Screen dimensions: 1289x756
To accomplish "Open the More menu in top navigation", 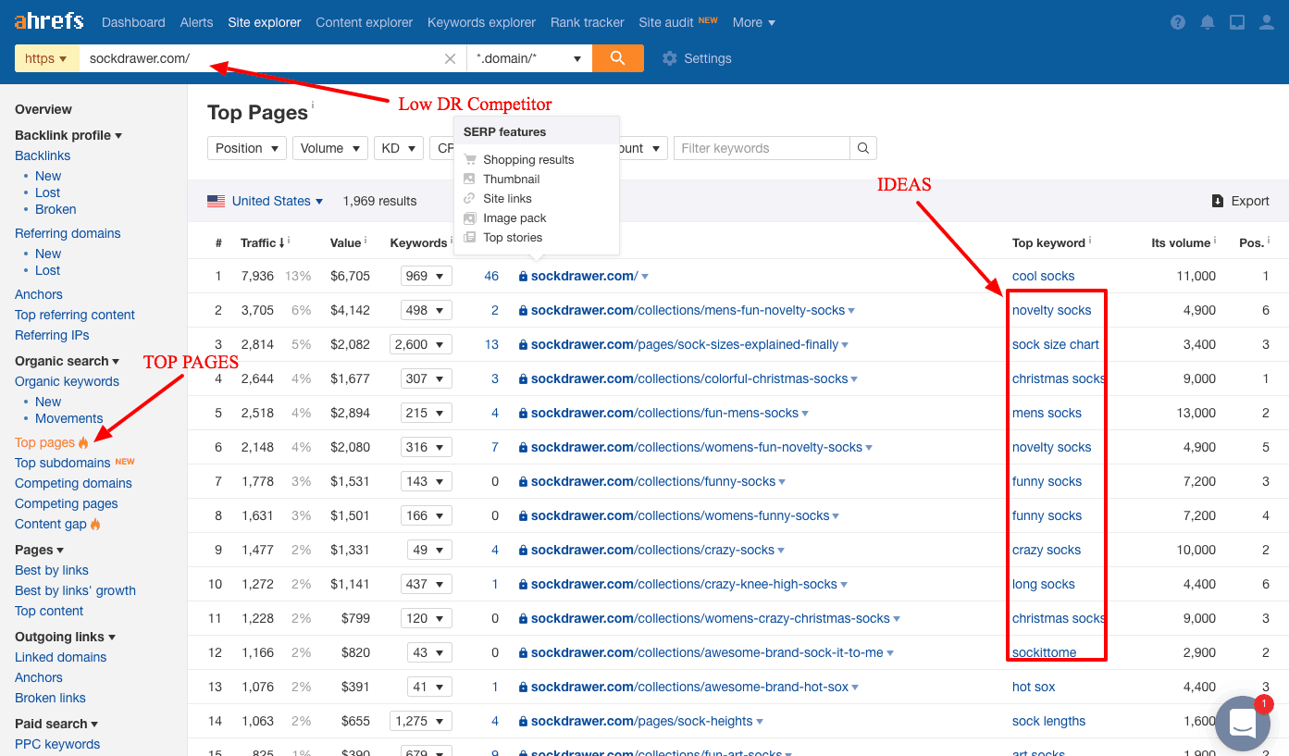I will (x=753, y=22).
